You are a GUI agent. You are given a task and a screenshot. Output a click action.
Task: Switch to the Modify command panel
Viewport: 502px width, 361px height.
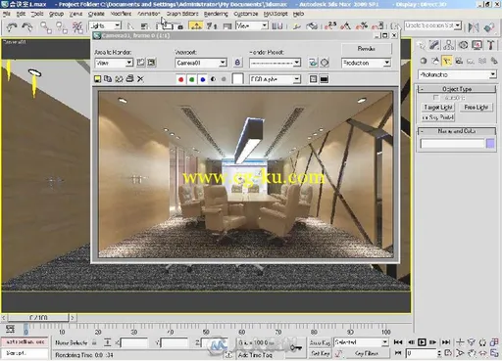click(x=434, y=45)
